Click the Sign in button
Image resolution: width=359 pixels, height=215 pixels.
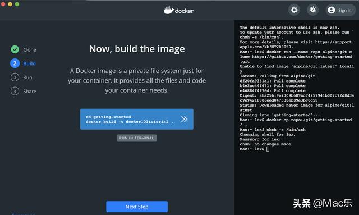tap(340, 10)
